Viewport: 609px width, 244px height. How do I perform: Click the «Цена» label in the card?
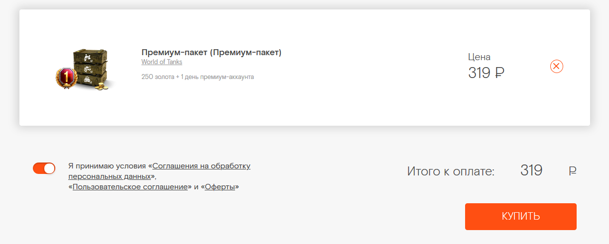click(479, 57)
